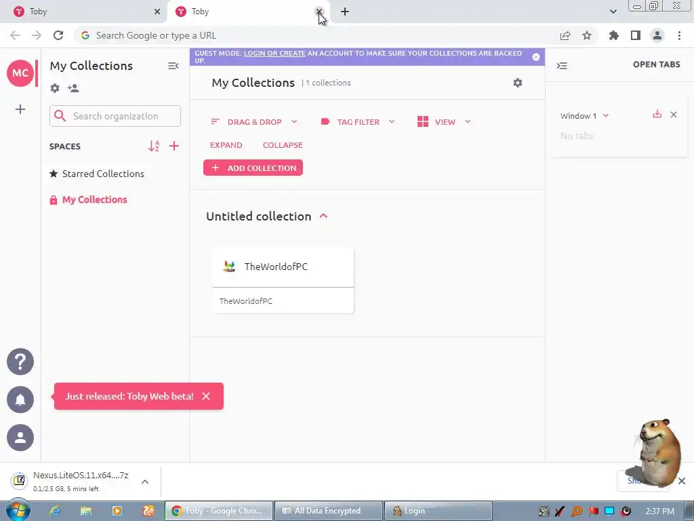Screen dimensions: 694x521
Task: Add a new space
Action: click(x=174, y=146)
